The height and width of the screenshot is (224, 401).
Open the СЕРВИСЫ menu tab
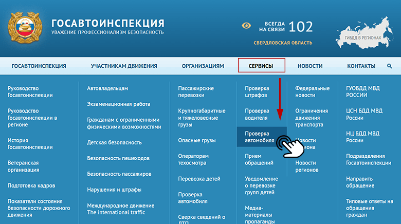click(x=261, y=66)
